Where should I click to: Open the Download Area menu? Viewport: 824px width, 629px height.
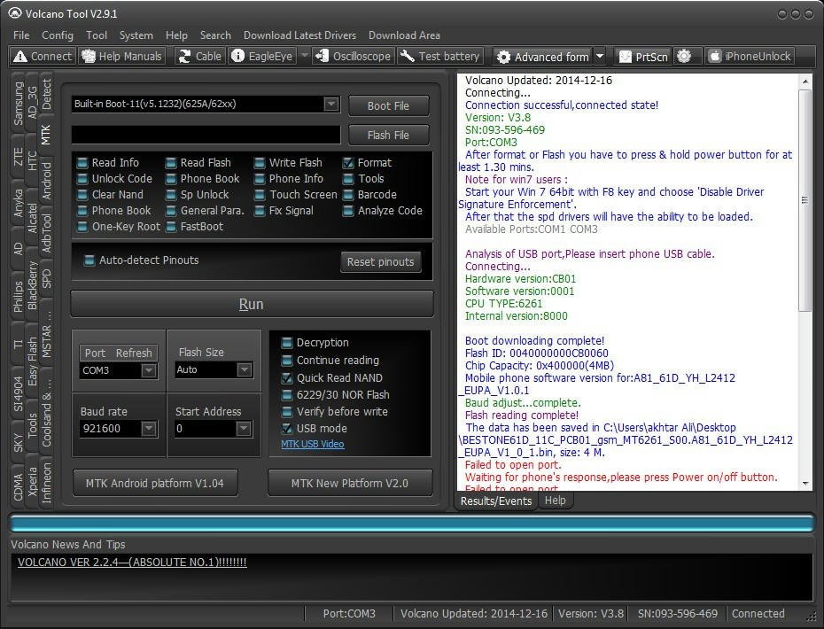(x=404, y=35)
